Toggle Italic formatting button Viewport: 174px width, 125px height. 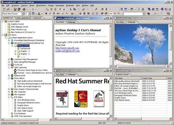point(50,14)
